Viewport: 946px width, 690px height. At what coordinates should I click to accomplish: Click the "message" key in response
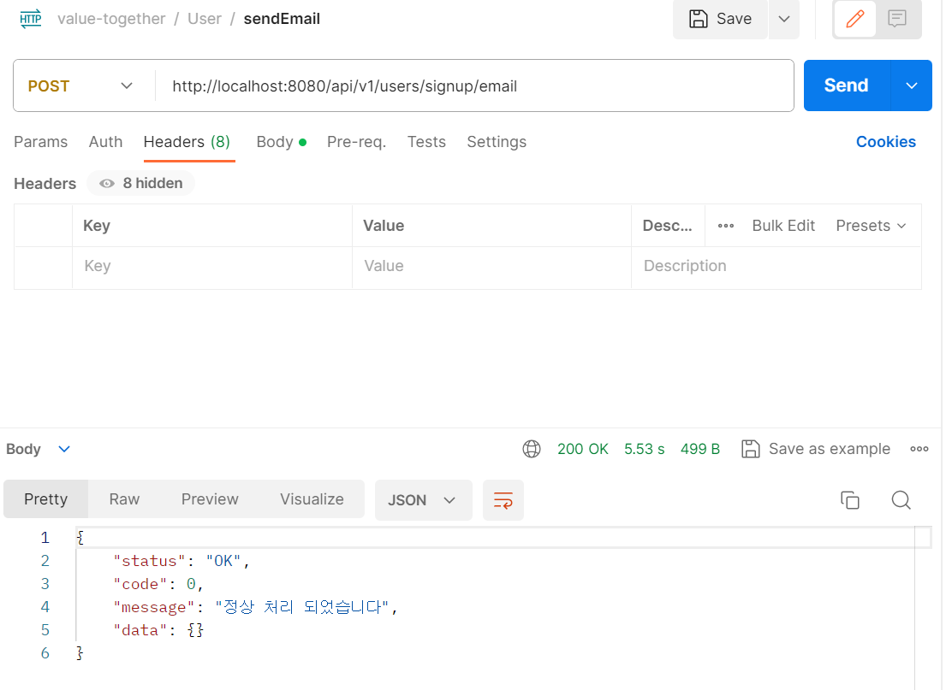154,607
